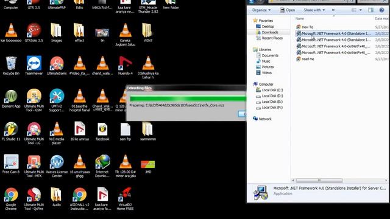The image size is (390, 219).
Task: Open UMTv2 Support shortcut
Action: tap(57, 100)
